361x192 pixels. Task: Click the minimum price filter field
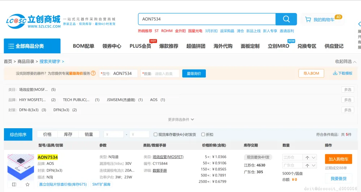click(x=114, y=134)
